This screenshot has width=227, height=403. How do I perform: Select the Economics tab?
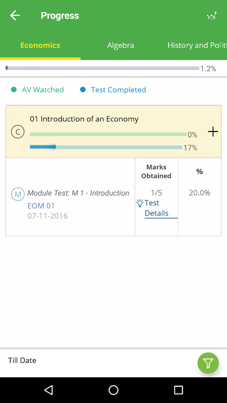point(40,45)
